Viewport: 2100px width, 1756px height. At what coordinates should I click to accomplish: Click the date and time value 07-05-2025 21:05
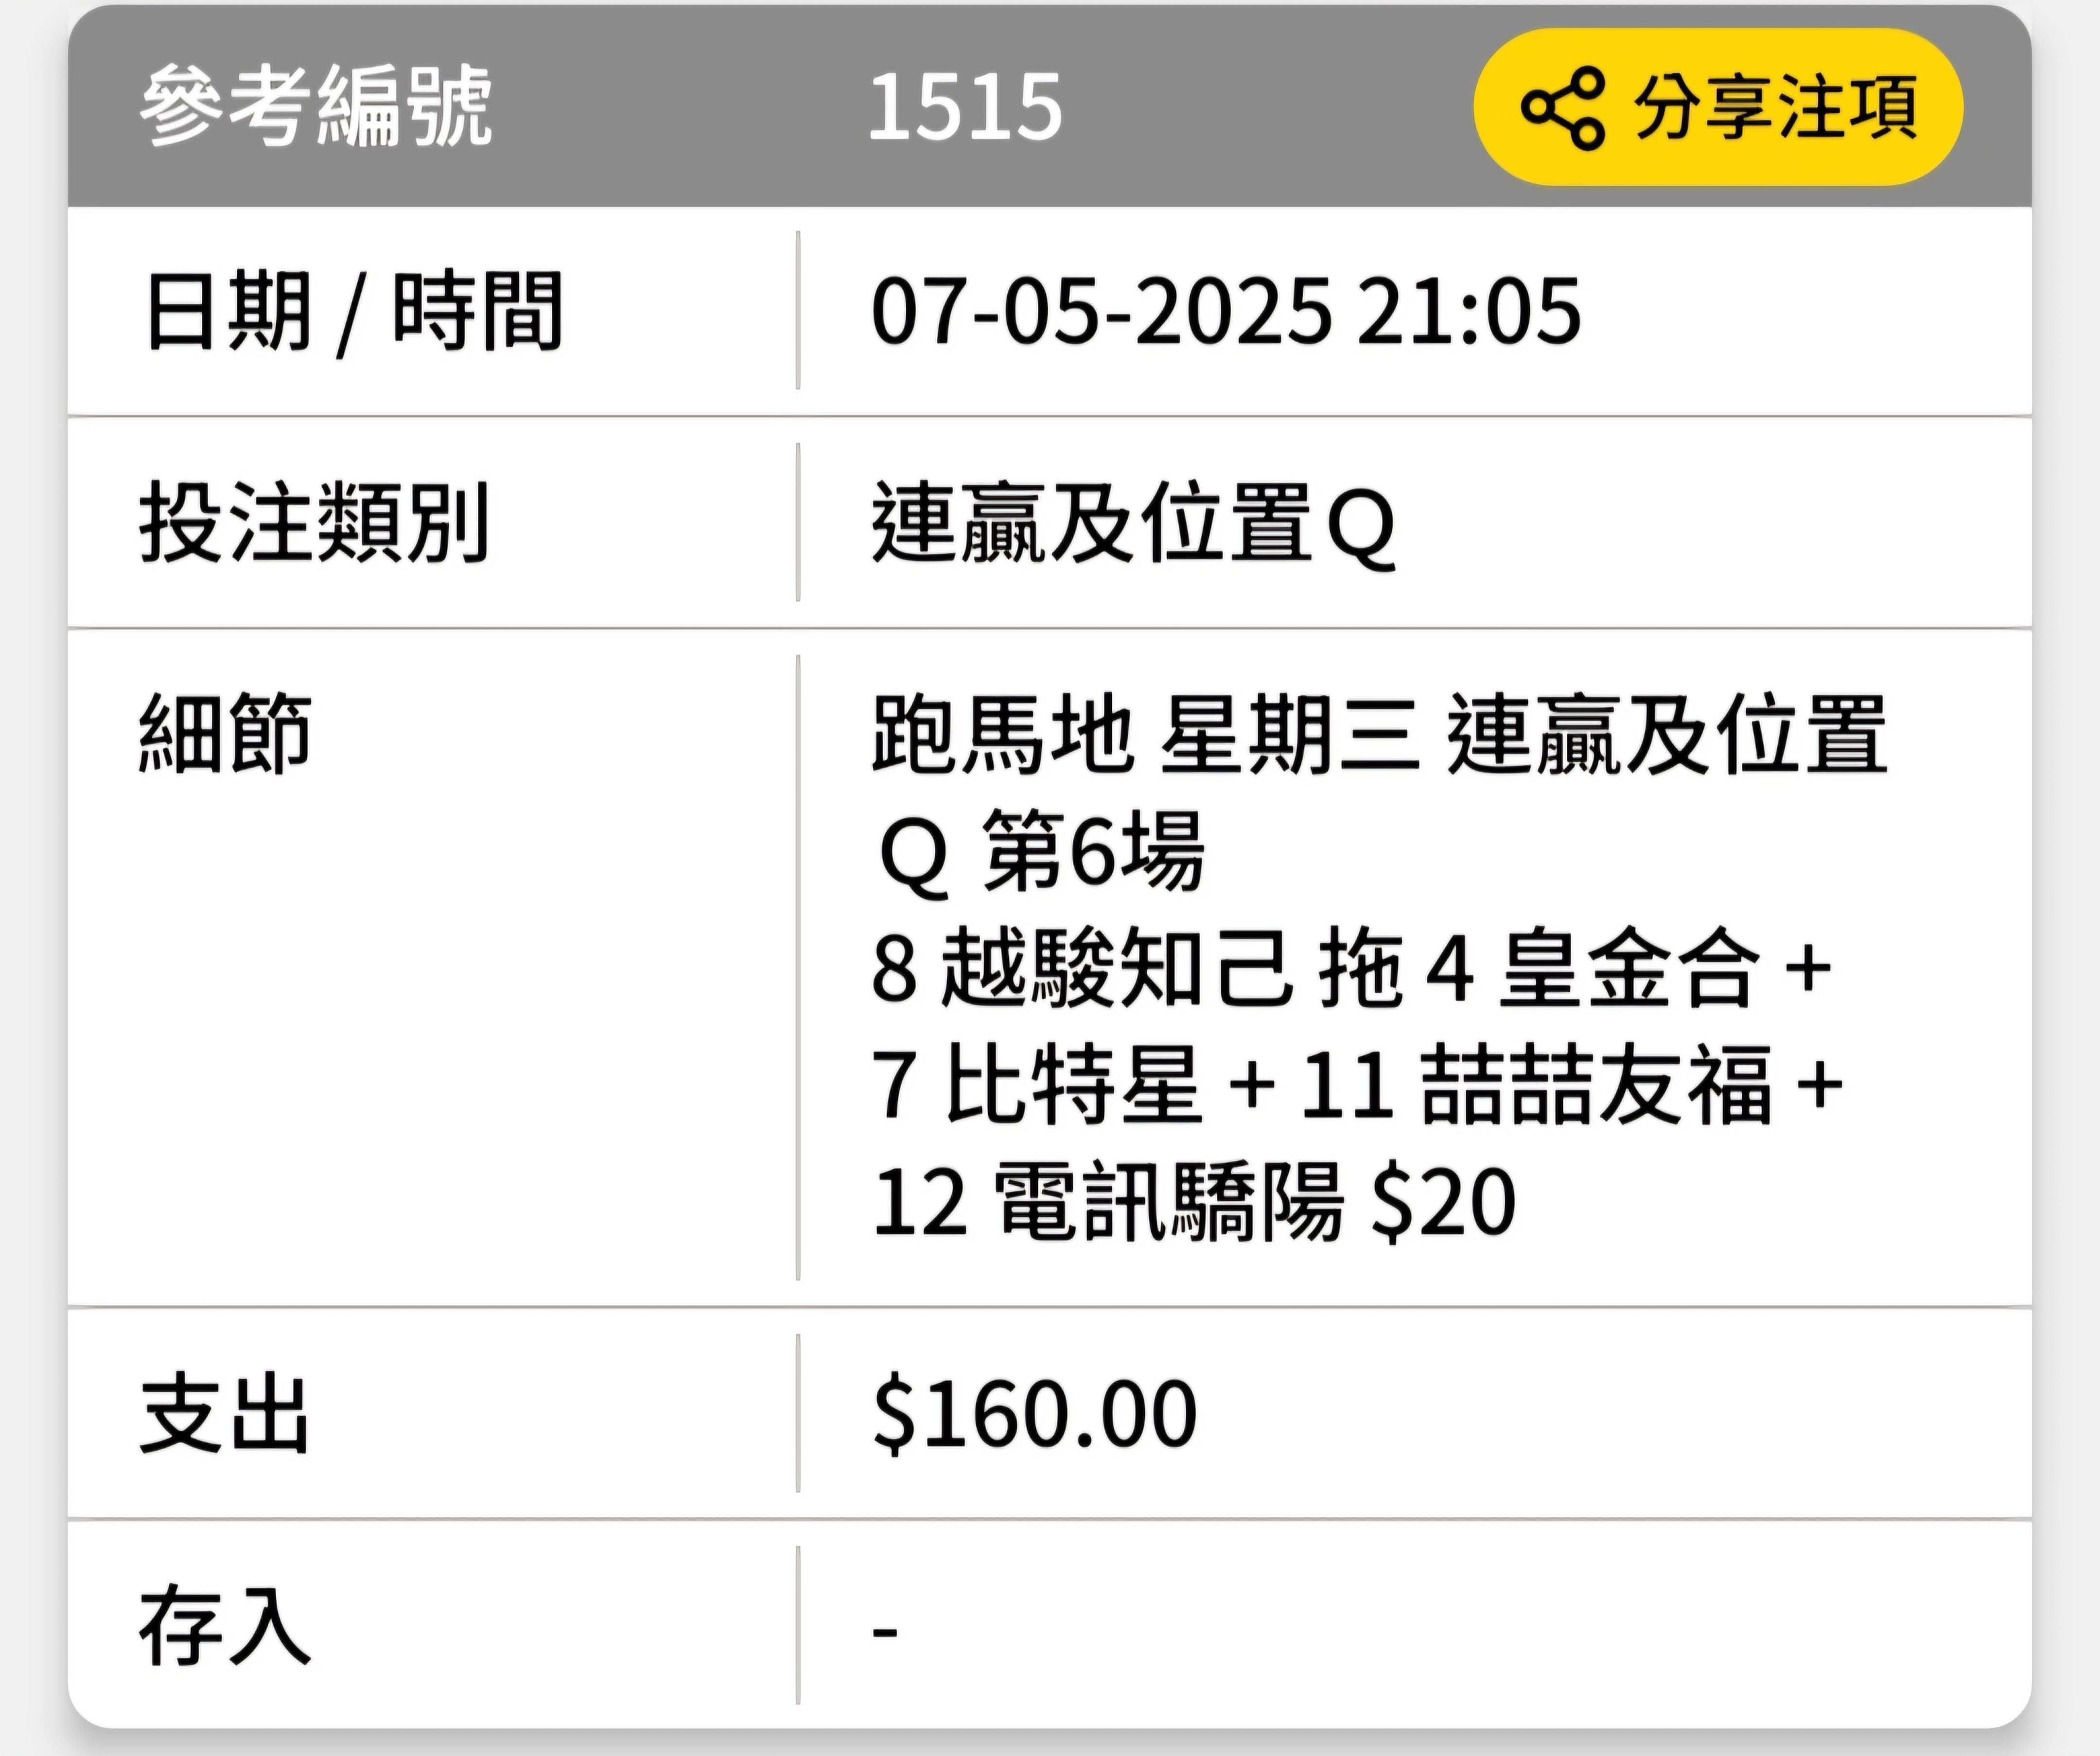[x=1226, y=311]
